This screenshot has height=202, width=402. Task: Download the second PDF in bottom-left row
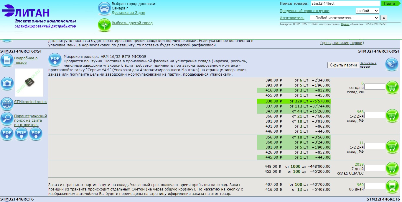[x=21, y=134]
